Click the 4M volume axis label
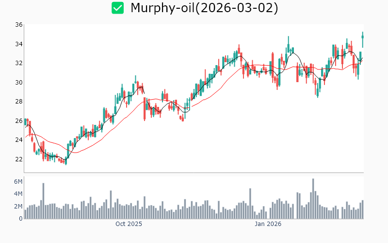388x243 pixels. click(x=17, y=194)
